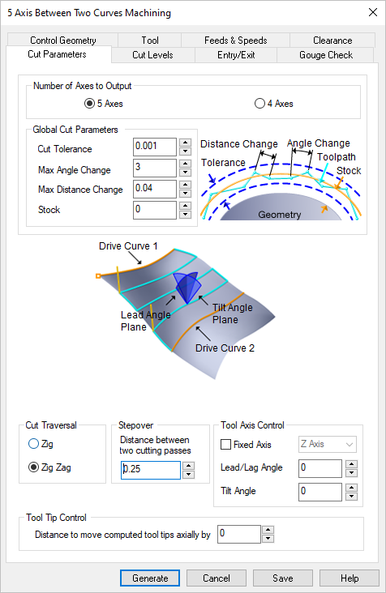The image size is (386, 593).
Task: Increase Stepover distance with up arrow
Action: [x=188, y=466]
